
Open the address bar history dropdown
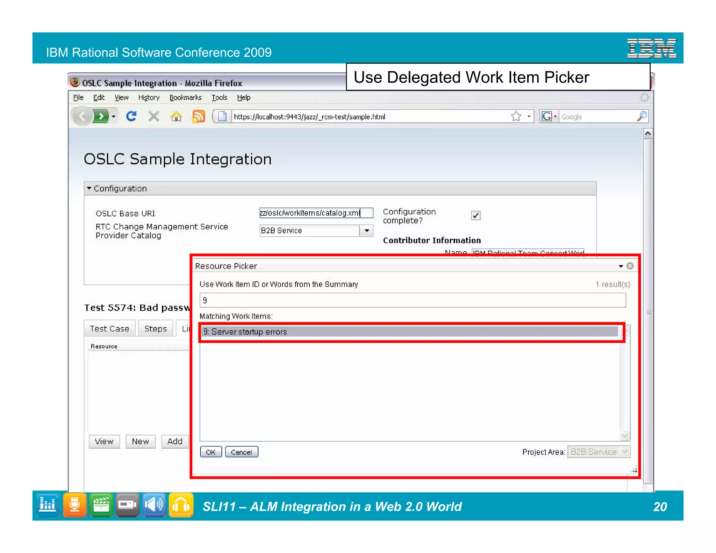click(529, 116)
